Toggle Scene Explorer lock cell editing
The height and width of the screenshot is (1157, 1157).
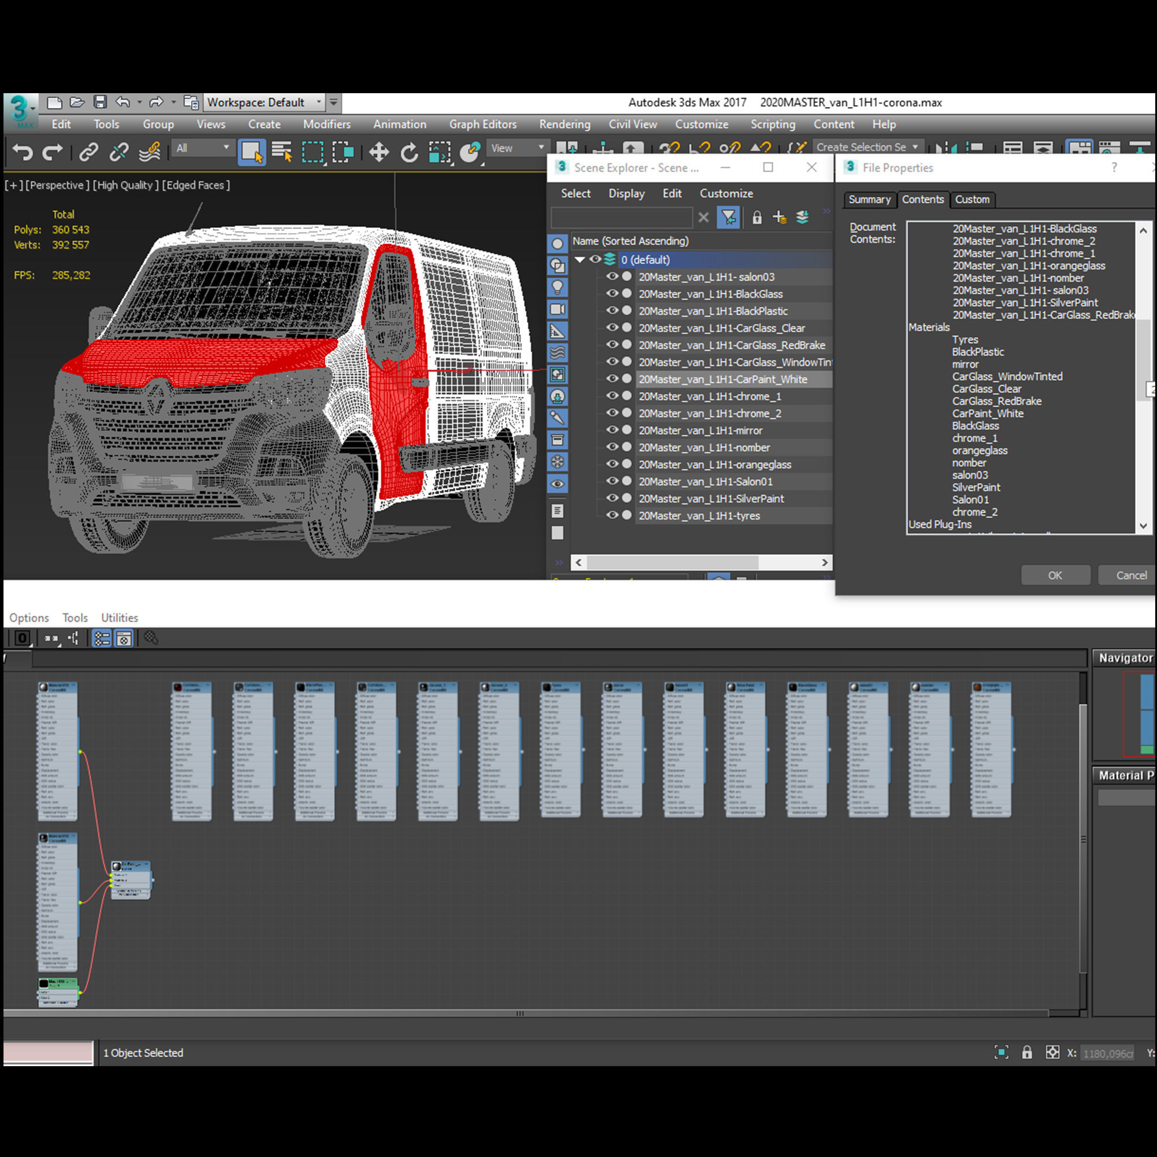pos(757,218)
